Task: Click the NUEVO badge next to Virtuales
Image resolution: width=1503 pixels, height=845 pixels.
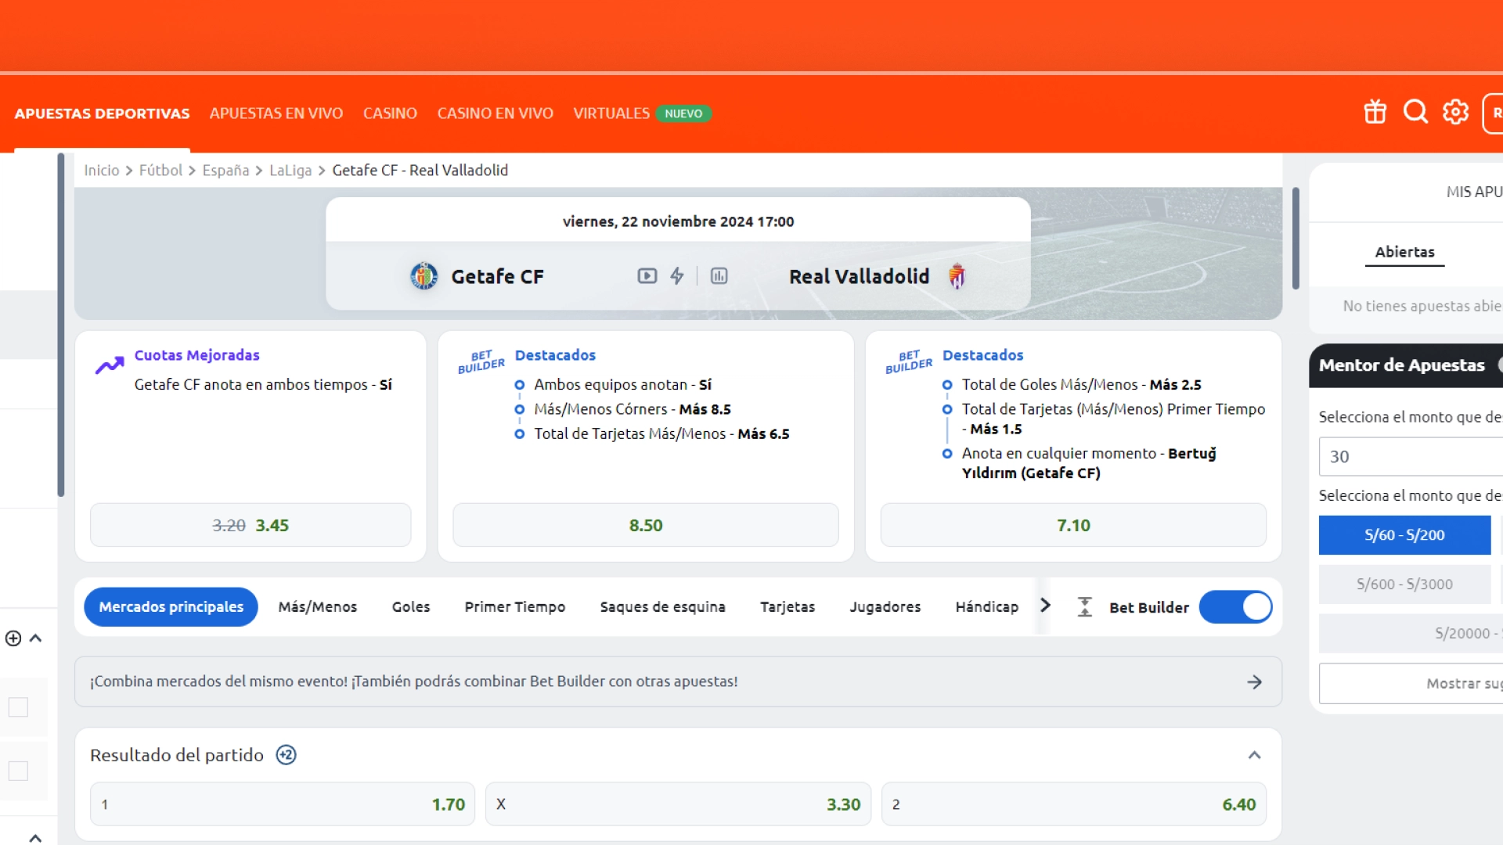Action: tap(683, 113)
